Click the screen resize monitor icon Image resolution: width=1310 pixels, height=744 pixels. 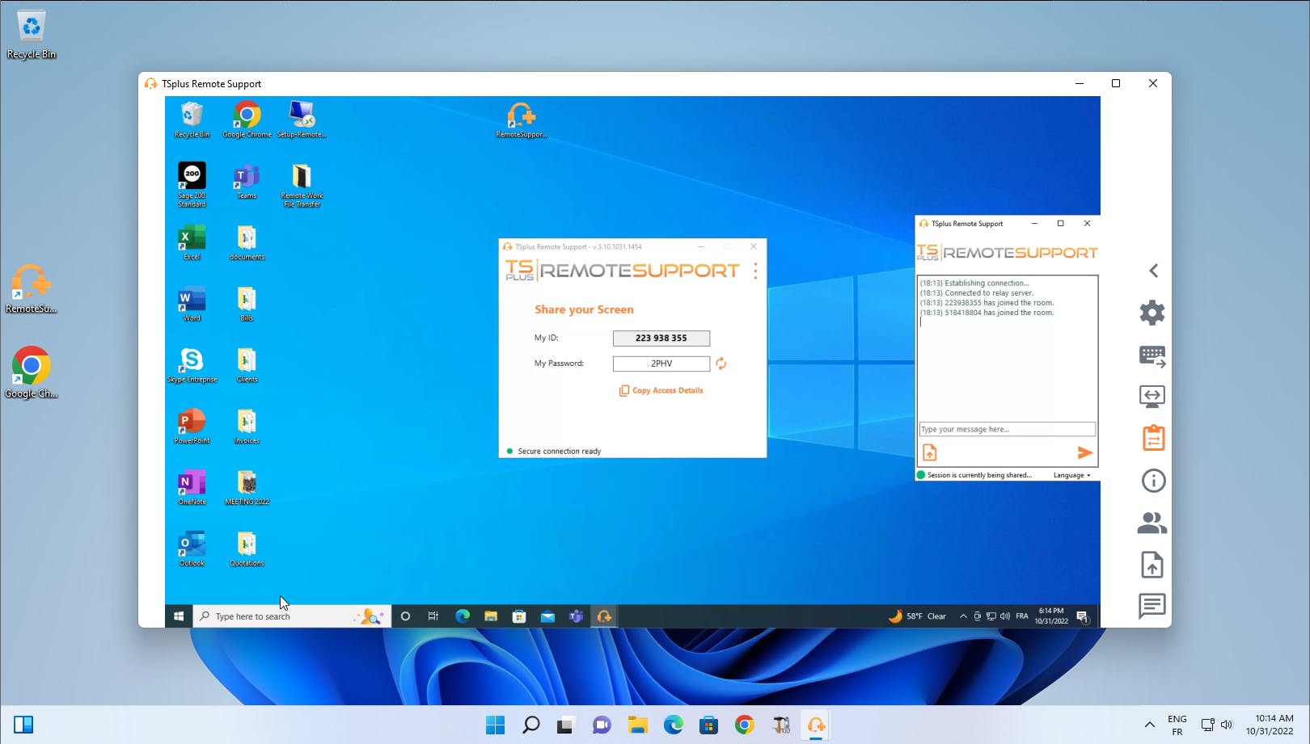(x=1152, y=397)
